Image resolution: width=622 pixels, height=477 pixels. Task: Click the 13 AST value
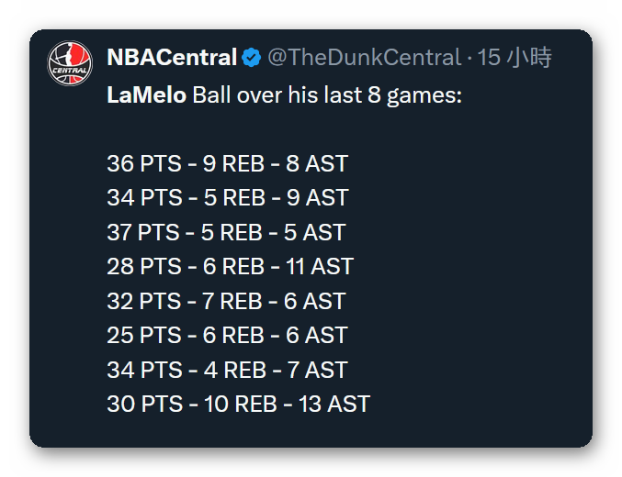pos(334,404)
